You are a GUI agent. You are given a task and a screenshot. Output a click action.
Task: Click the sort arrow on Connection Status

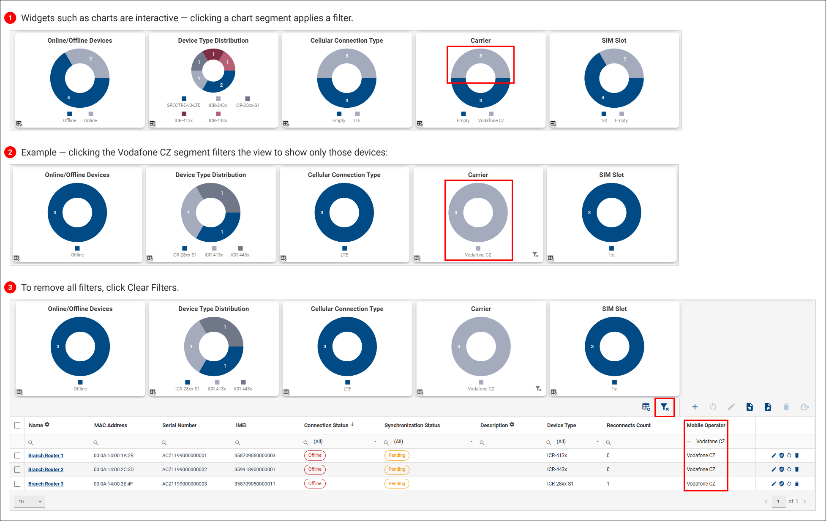click(x=352, y=424)
